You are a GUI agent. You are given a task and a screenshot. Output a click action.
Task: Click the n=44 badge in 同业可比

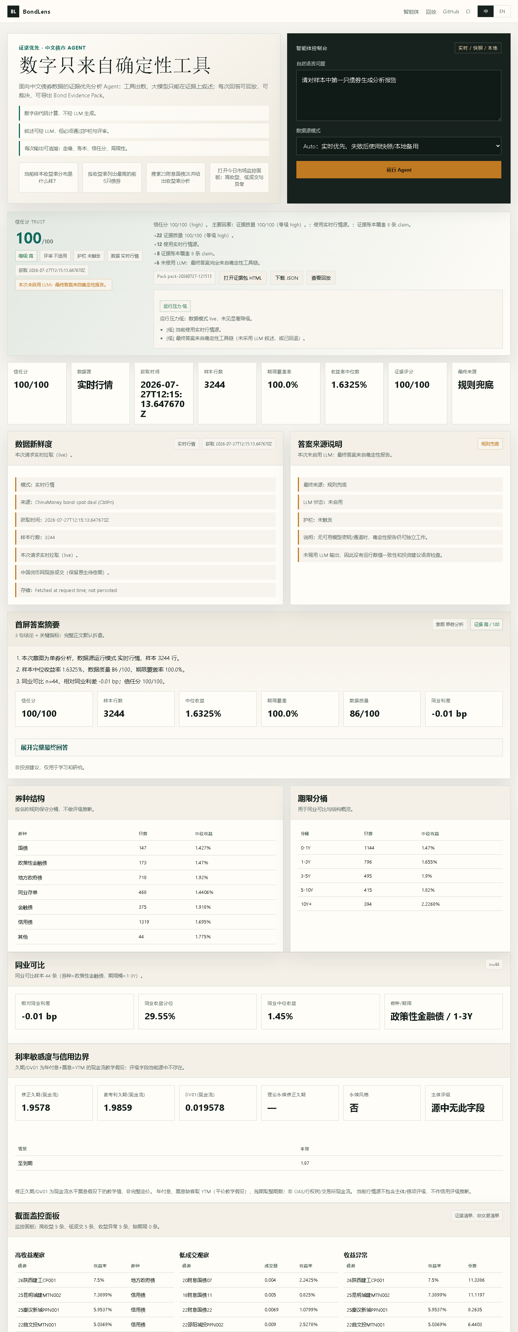coord(494,964)
